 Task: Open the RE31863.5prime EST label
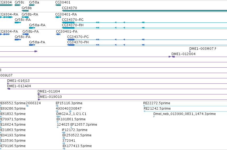(13, 130)
